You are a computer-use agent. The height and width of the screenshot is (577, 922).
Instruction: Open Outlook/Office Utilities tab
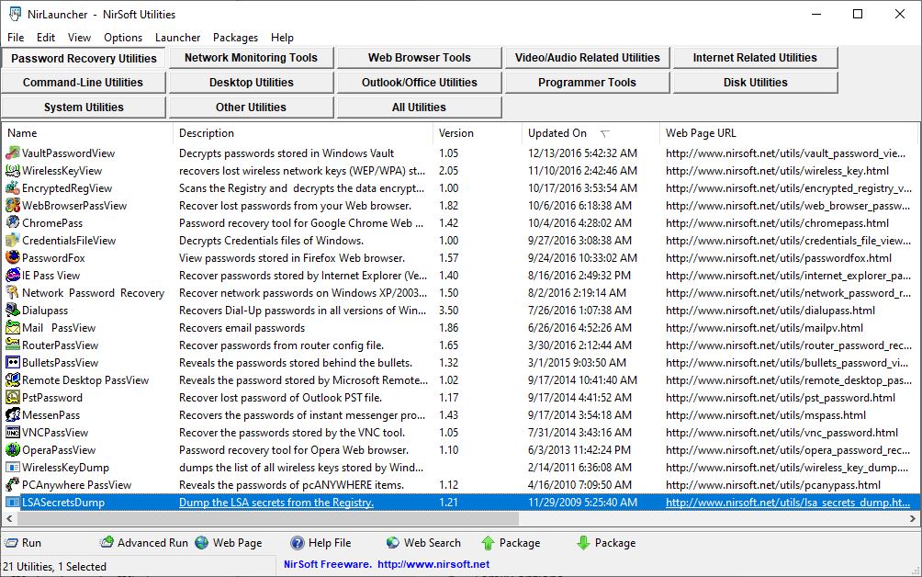click(x=420, y=83)
